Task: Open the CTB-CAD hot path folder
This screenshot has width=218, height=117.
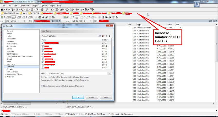Action: tap(34, 13)
